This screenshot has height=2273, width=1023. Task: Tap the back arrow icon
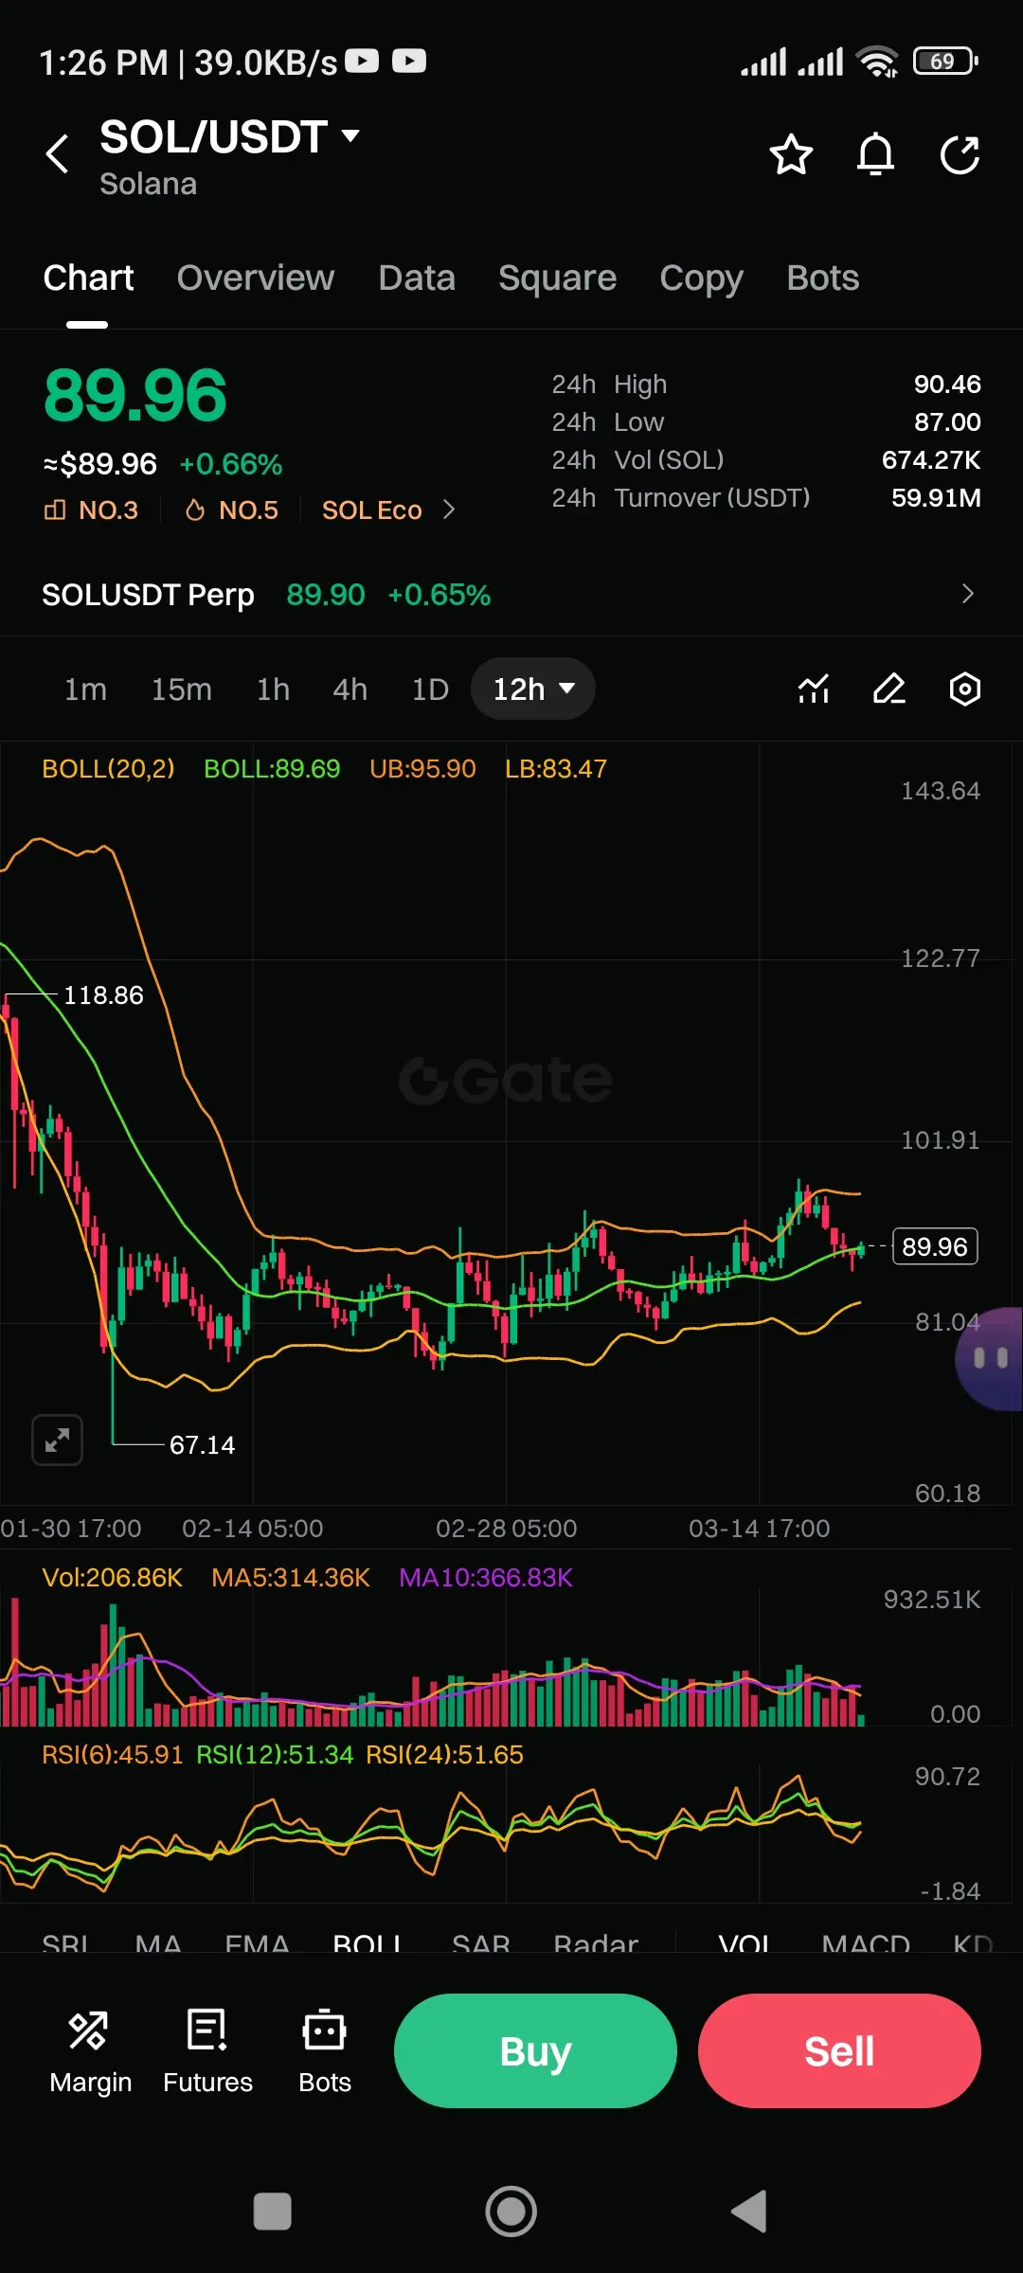(58, 153)
